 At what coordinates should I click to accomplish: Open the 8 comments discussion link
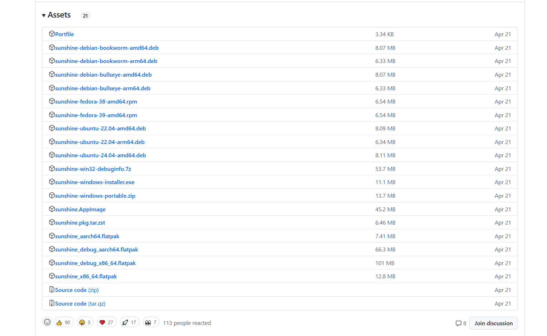pos(461,323)
